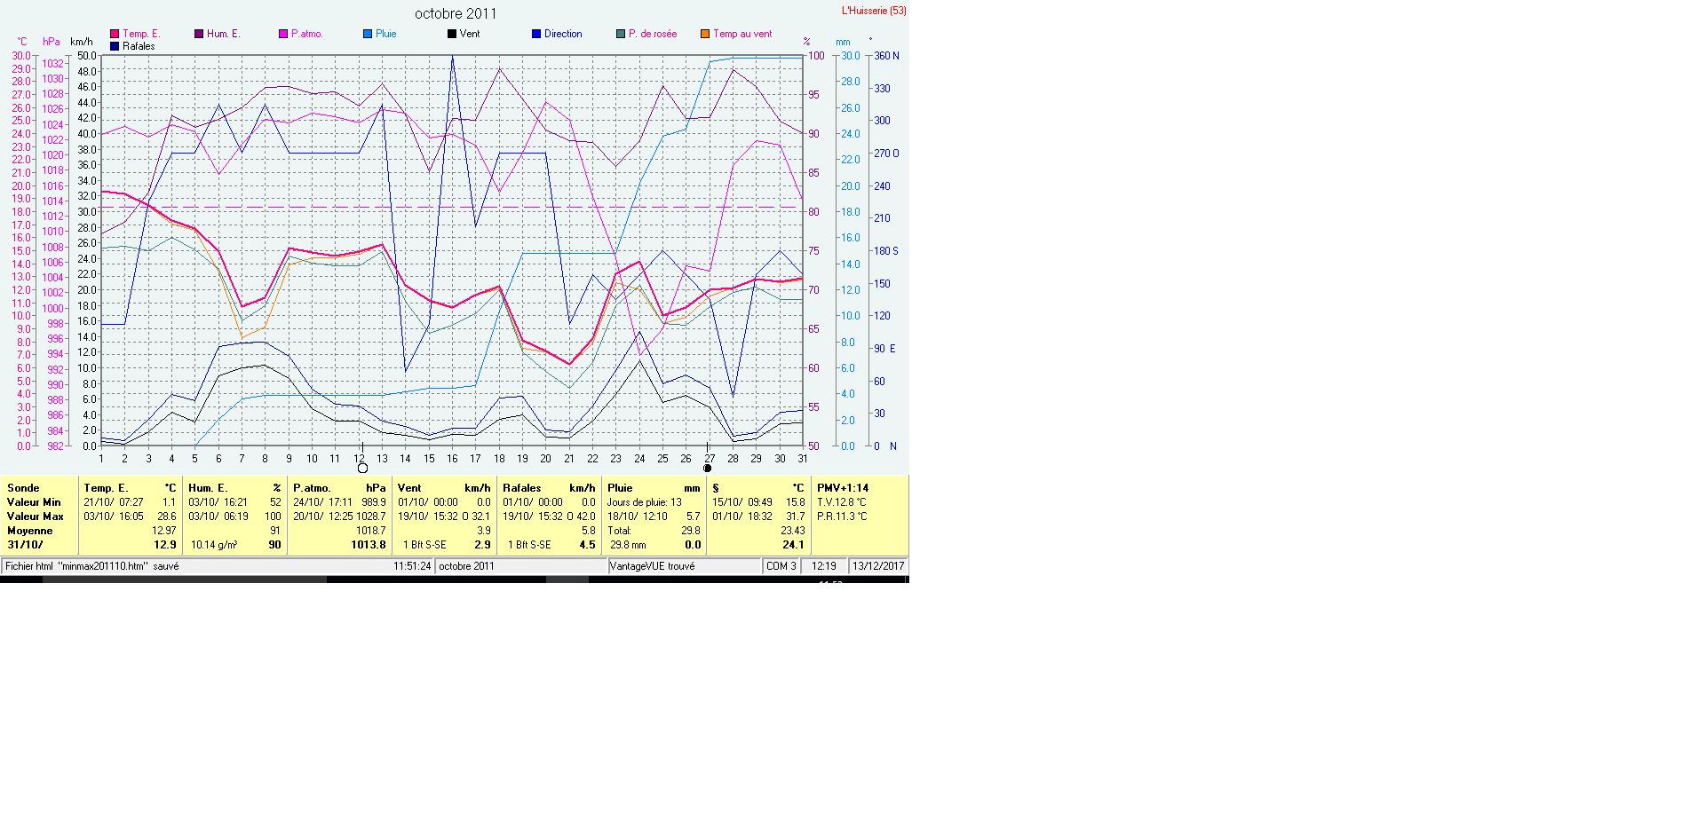Image resolution: width=1705 pixels, height=828 pixels.
Task: Click the 'Hum. E.' column header in the table
Action: tap(208, 488)
